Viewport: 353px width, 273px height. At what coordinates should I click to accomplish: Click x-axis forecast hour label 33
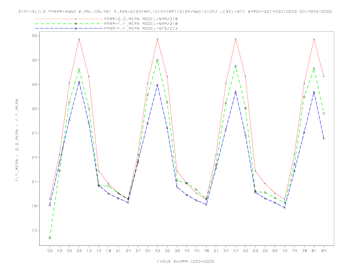pos(157,251)
